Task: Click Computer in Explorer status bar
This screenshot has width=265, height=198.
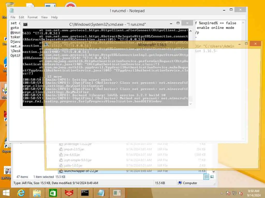Action: 188,183
